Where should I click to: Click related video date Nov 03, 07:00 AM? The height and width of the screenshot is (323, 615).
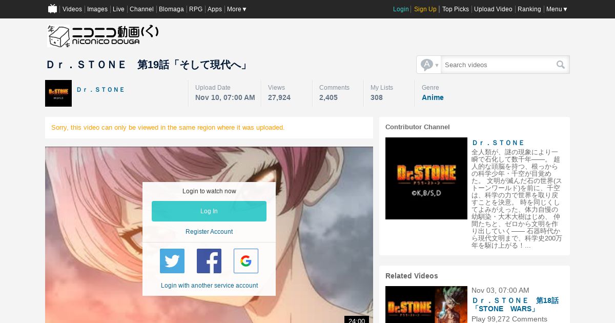pyautogui.click(x=500, y=290)
